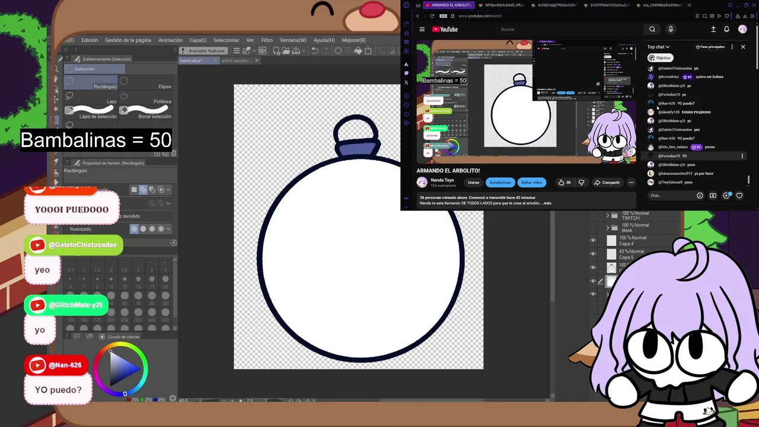Click the voice search microphone icon
Viewport: 759px width, 427px height.
tap(671, 29)
